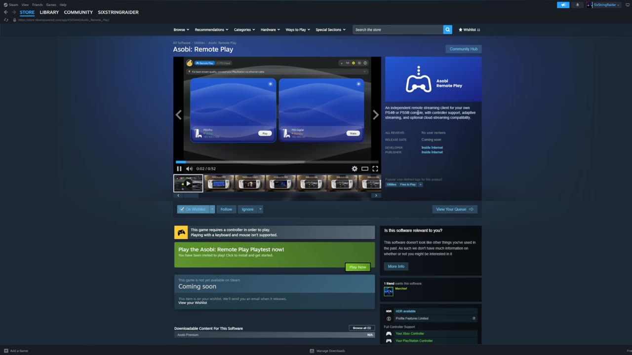This screenshot has width=632, height=355.
Task: Expand the Hardware menu
Action: pyautogui.click(x=270, y=30)
